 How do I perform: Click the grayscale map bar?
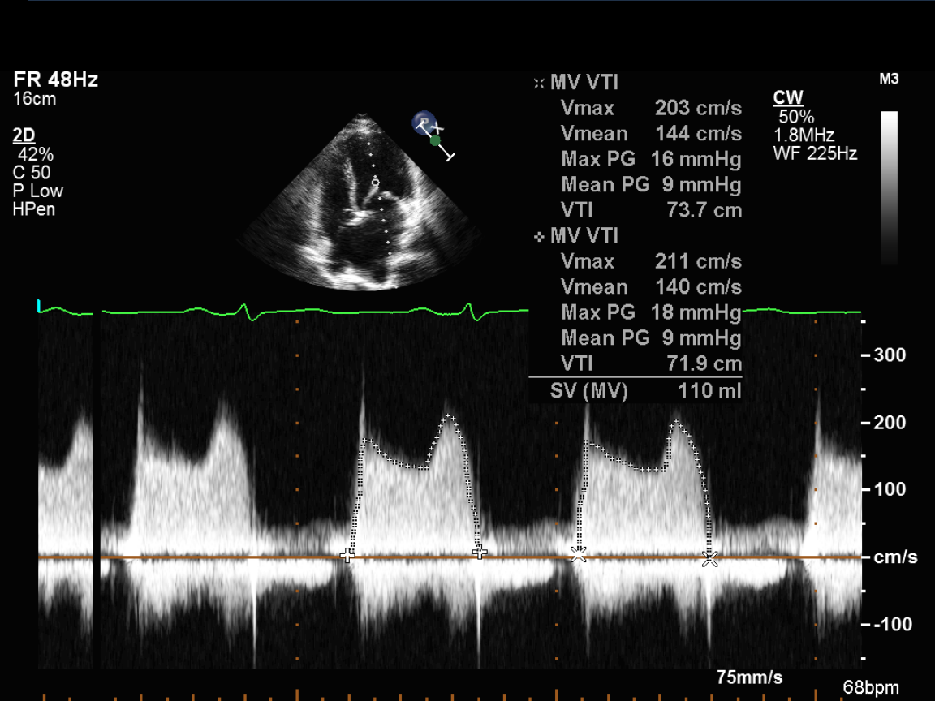[890, 187]
